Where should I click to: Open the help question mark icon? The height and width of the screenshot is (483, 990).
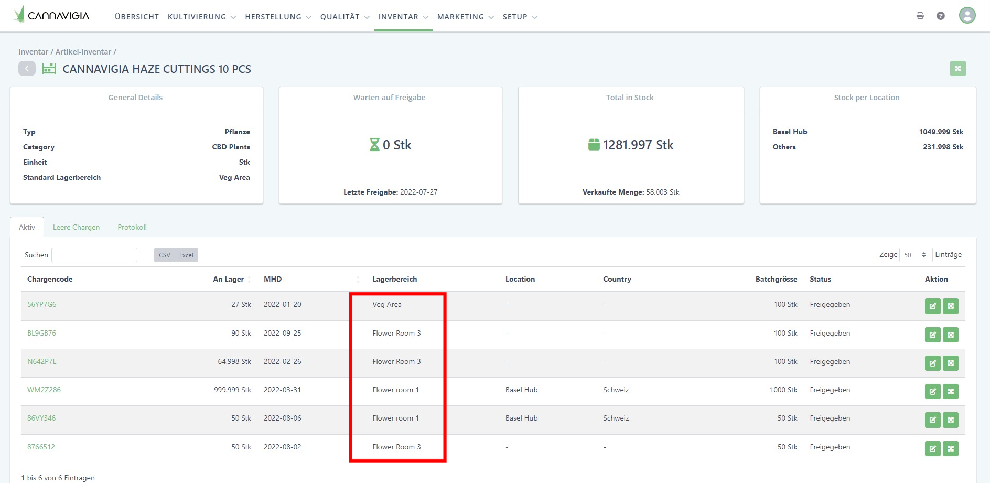940,16
